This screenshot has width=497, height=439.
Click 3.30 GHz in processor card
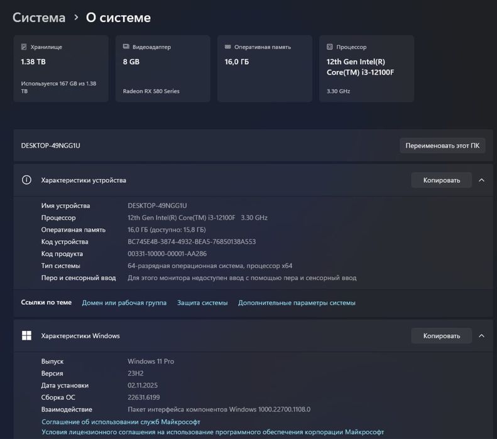(338, 91)
